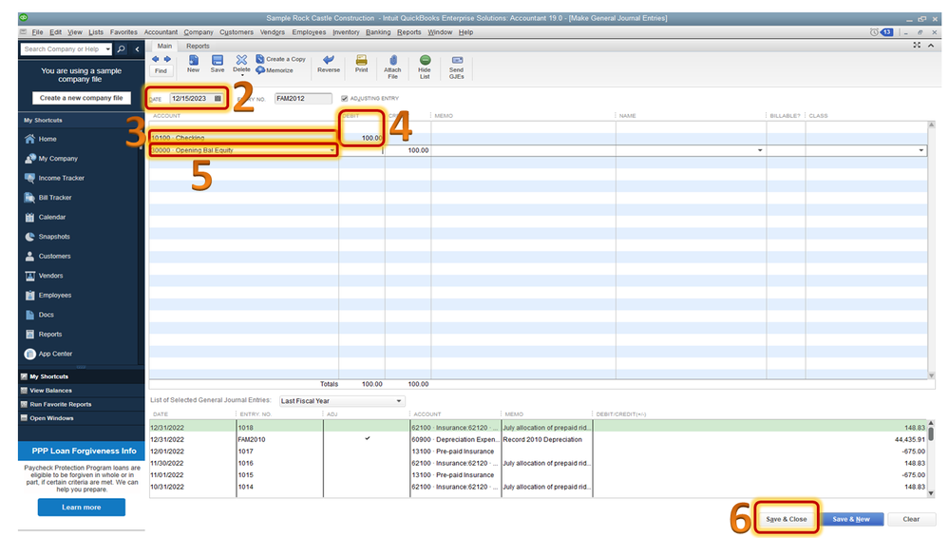
Task: Select entry 1014 dated 10/31/2022
Action: point(539,487)
